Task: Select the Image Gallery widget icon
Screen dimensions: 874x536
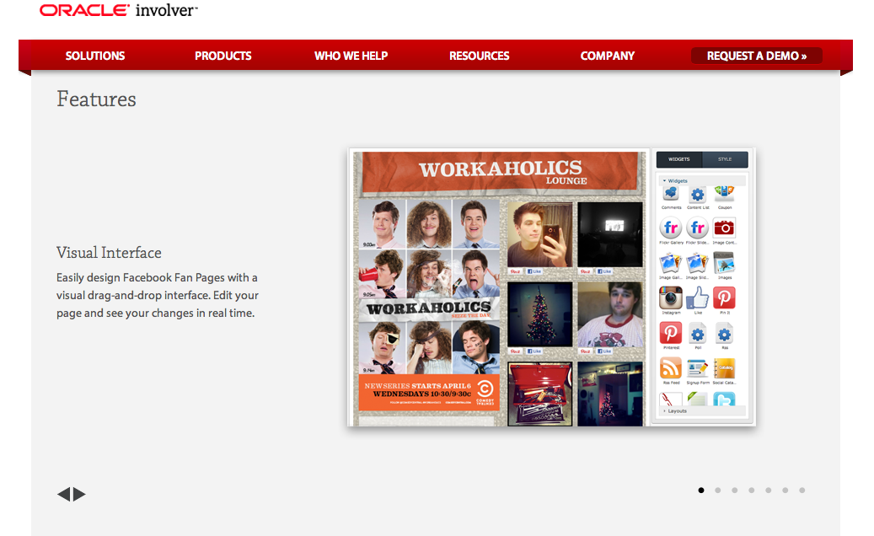Action: tap(671, 263)
